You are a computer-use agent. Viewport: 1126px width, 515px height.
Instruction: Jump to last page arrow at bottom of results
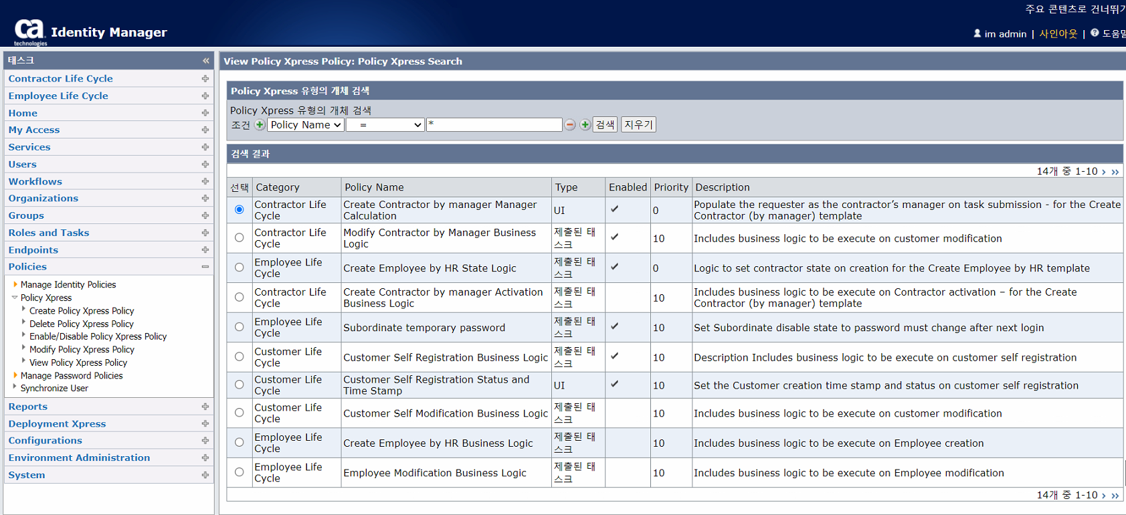tap(1115, 496)
